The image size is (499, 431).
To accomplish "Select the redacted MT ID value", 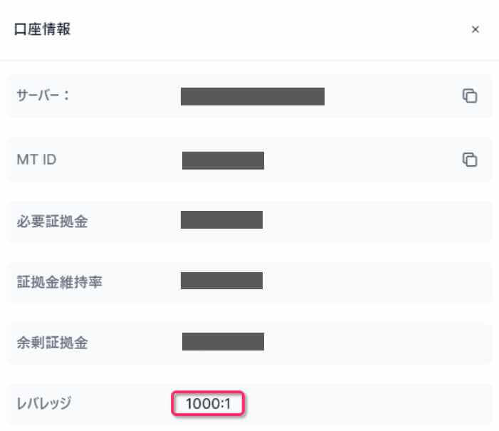I will pyautogui.click(x=223, y=160).
